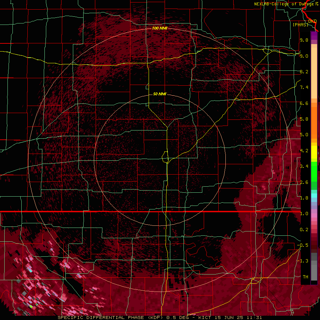
Task: Click the 0.2 value on the scale
Action: pos(304,230)
